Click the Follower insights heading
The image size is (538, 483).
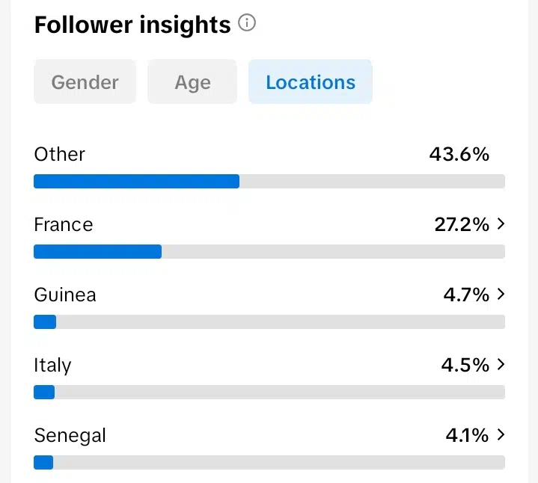point(132,25)
